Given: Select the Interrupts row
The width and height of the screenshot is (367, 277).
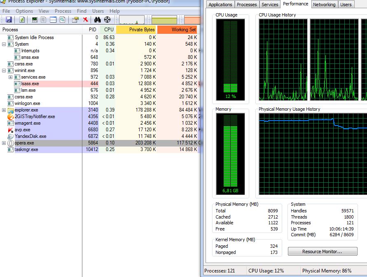Looking at the screenshot, I should [100, 51].
